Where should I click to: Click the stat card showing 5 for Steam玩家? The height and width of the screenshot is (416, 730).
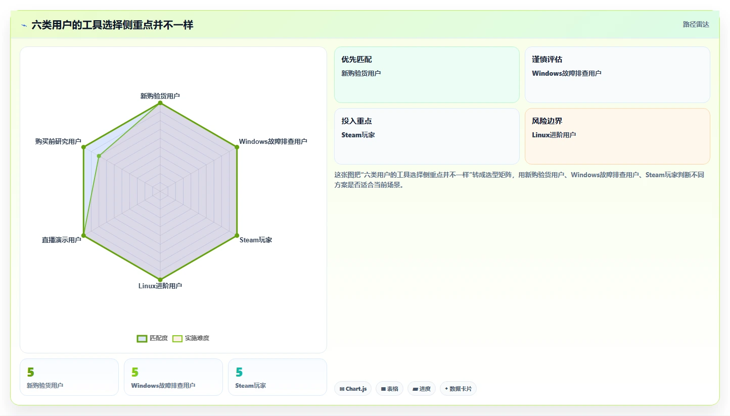click(x=278, y=377)
